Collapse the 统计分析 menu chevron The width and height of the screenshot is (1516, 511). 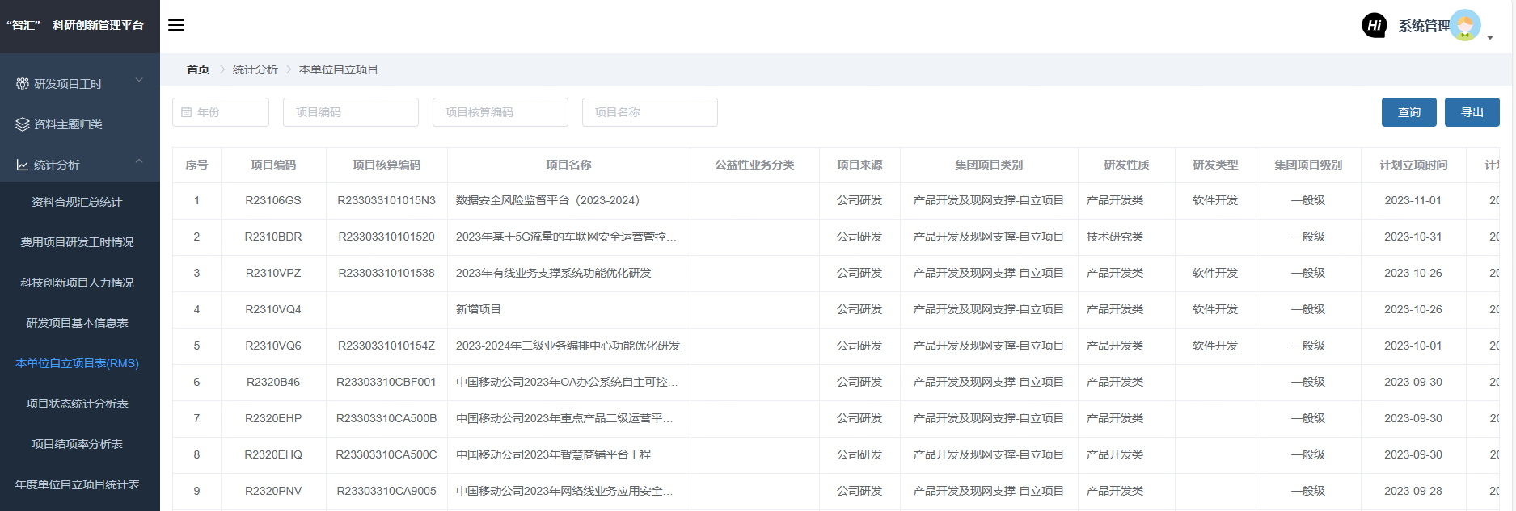[x=139, y=161]
